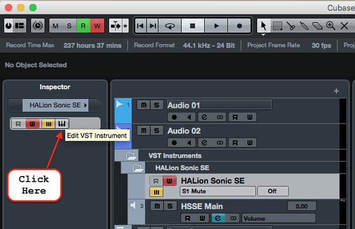This screenshot has height=229, width=355.
Task: Click yellow automation lanes button in Inspector
Action: tap(48, 124)
